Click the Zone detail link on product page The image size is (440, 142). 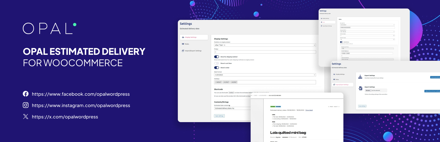tap(309, 110)
